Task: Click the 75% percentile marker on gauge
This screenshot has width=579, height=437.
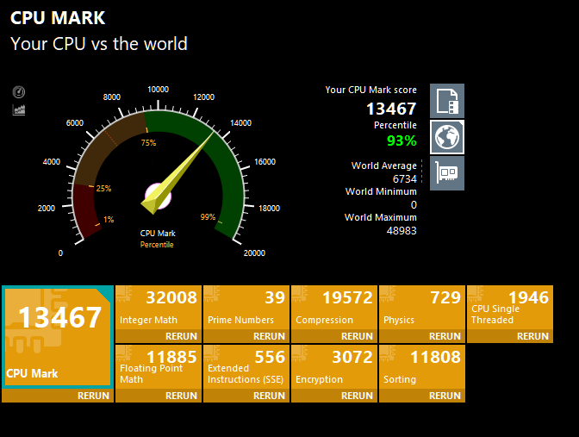Action: tap(148, 142)
